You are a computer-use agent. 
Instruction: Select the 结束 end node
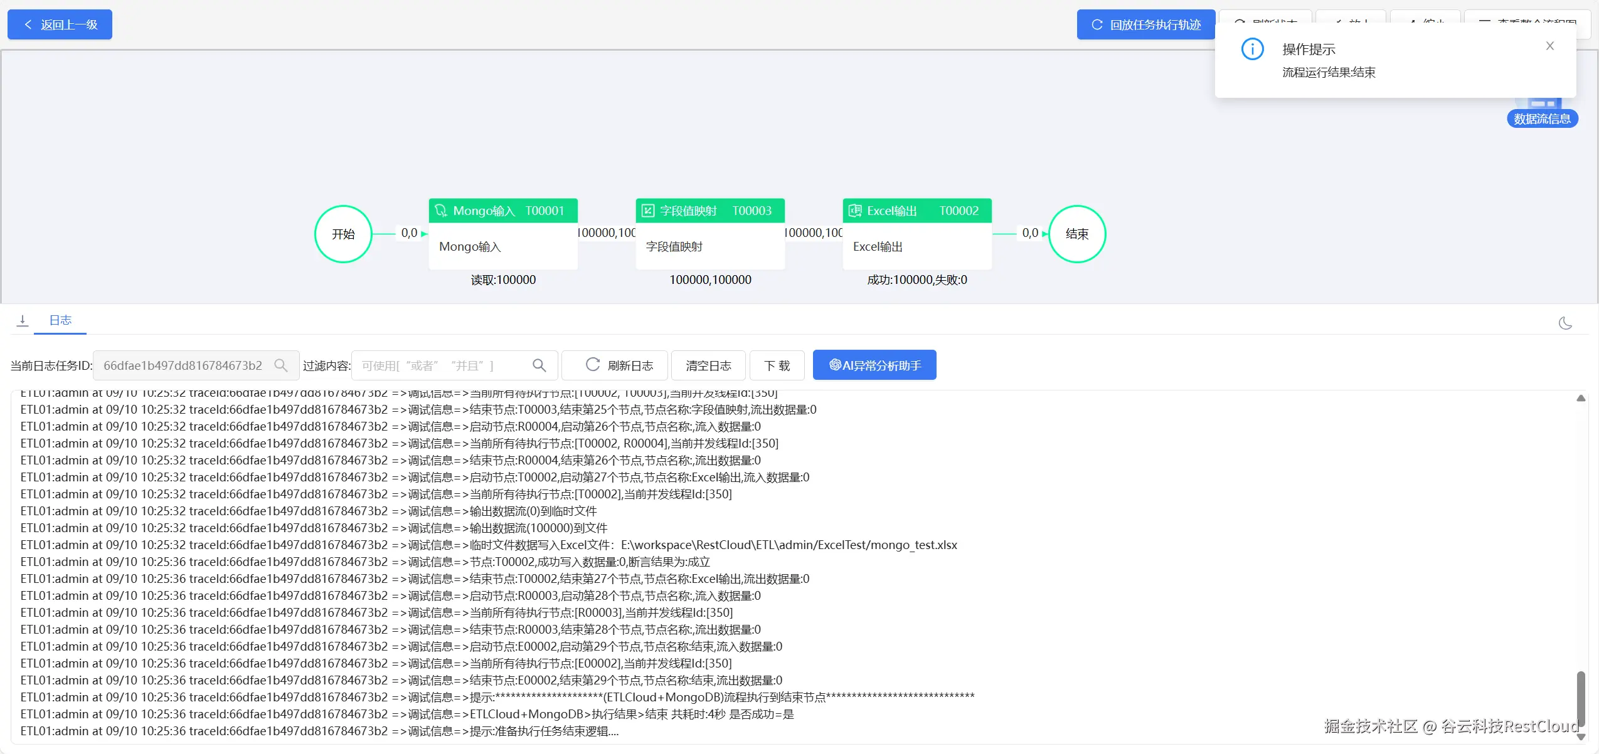coord(1077,234)
